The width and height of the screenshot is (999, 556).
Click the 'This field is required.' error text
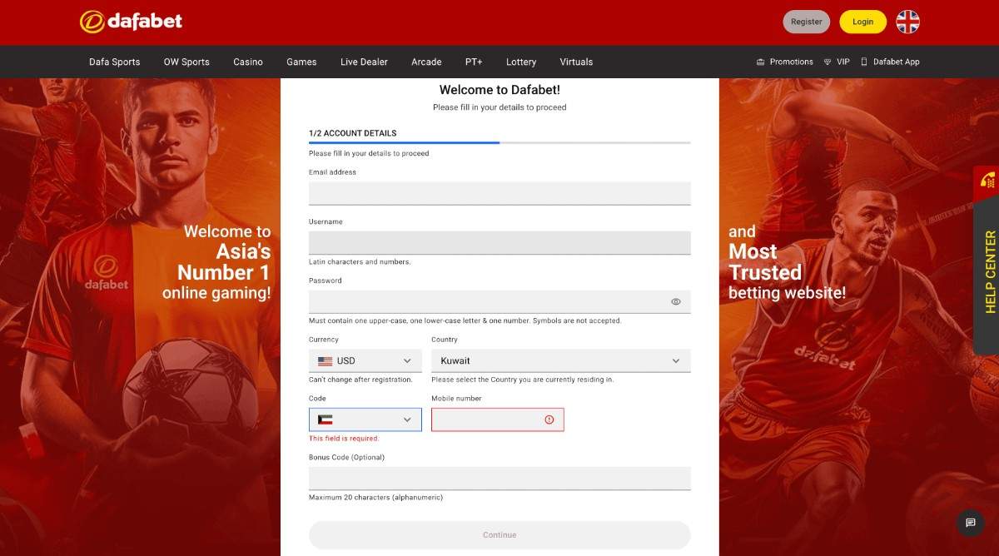pos(344,439)
